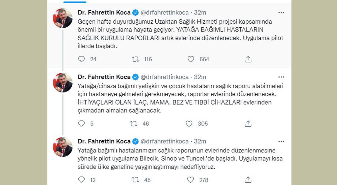Open Dr. Fahrettin Koca's name on first tweet
The width and height of the screenshot is (337, 185).
(104, 12)
